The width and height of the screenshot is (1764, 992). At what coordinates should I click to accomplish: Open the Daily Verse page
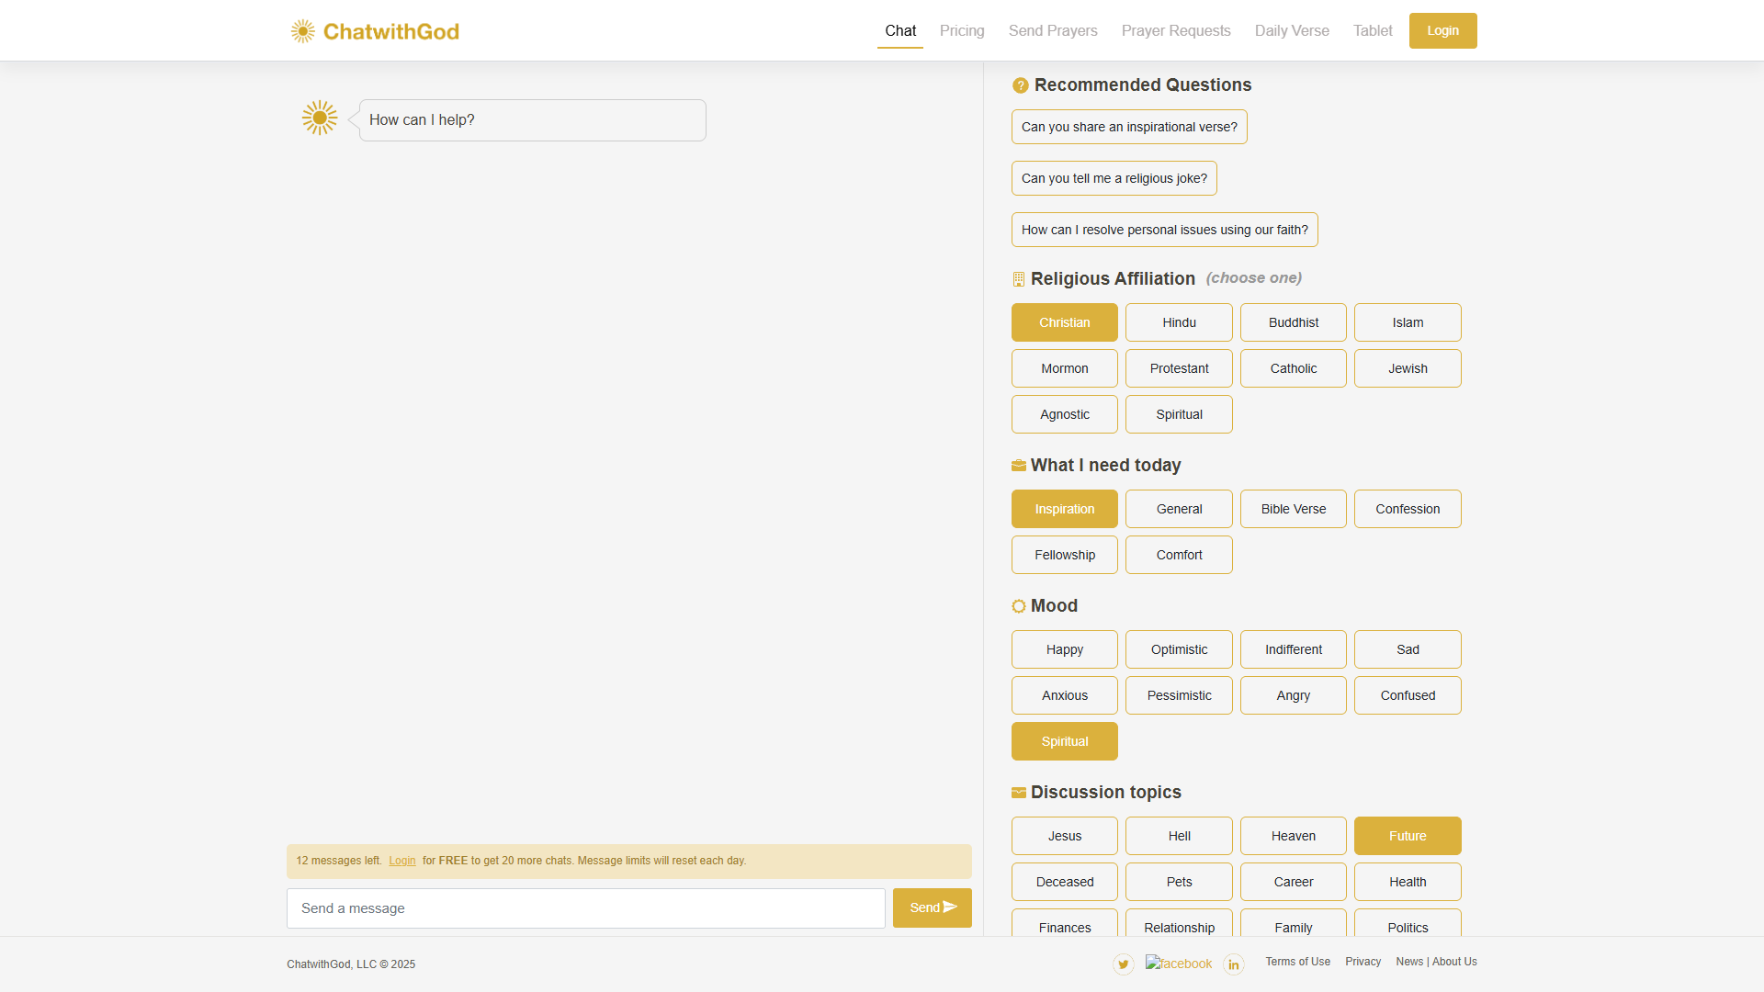[x=1292, y=30]
